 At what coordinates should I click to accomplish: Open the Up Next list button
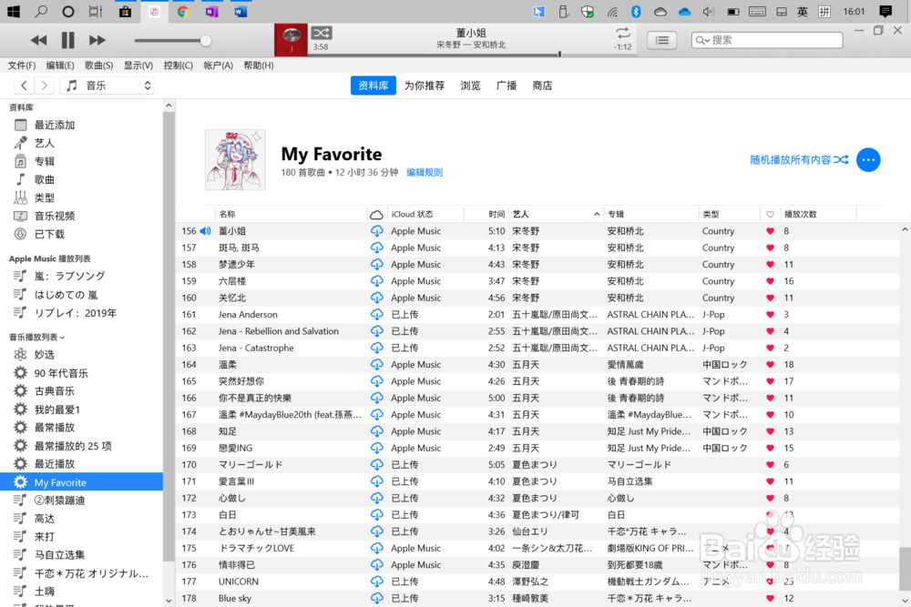[x=661, y=40]
